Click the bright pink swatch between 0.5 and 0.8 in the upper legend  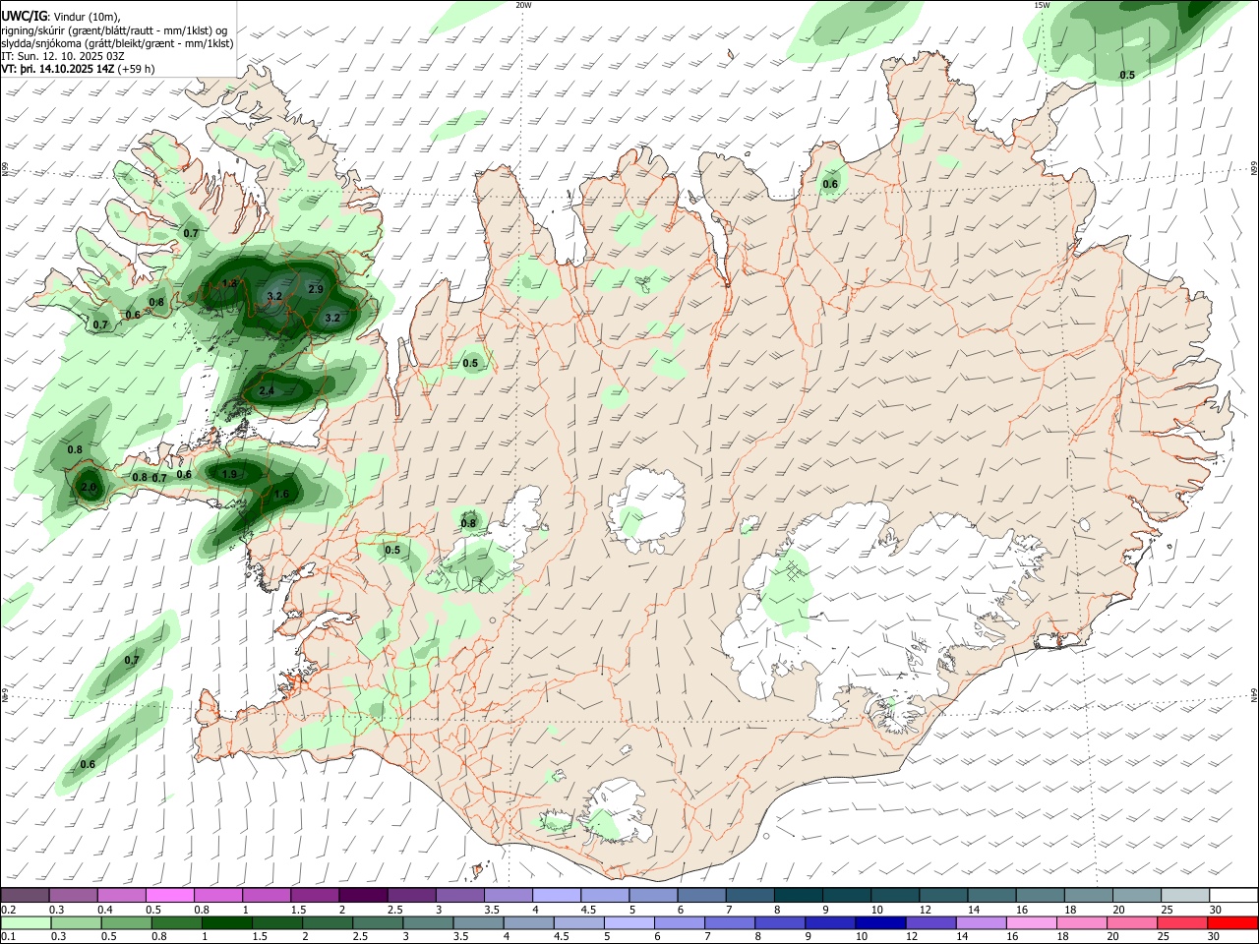point(169,895)
